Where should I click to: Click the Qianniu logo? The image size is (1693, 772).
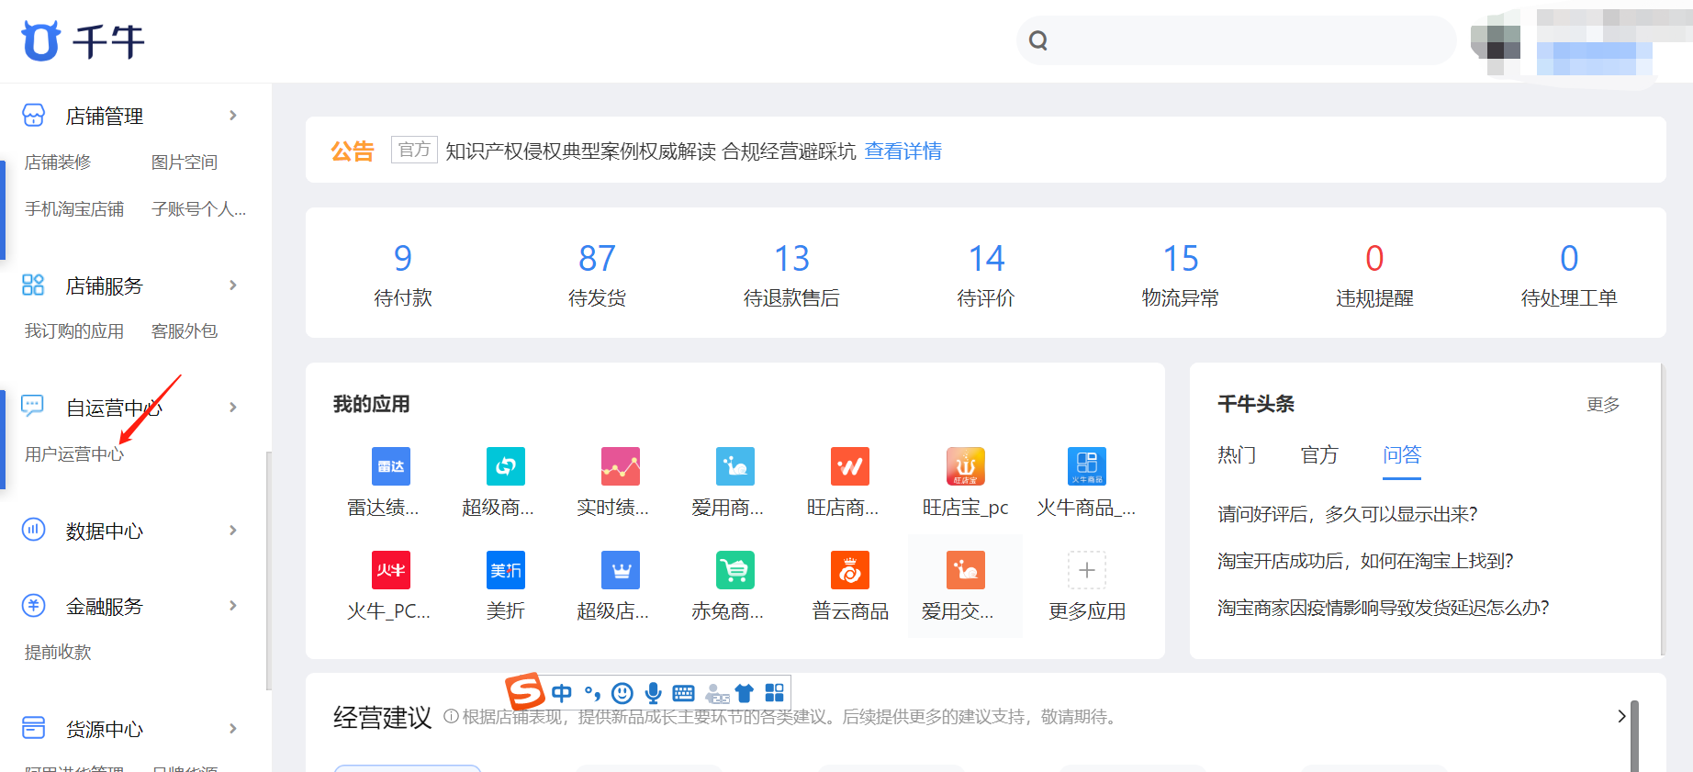(83, 41)
